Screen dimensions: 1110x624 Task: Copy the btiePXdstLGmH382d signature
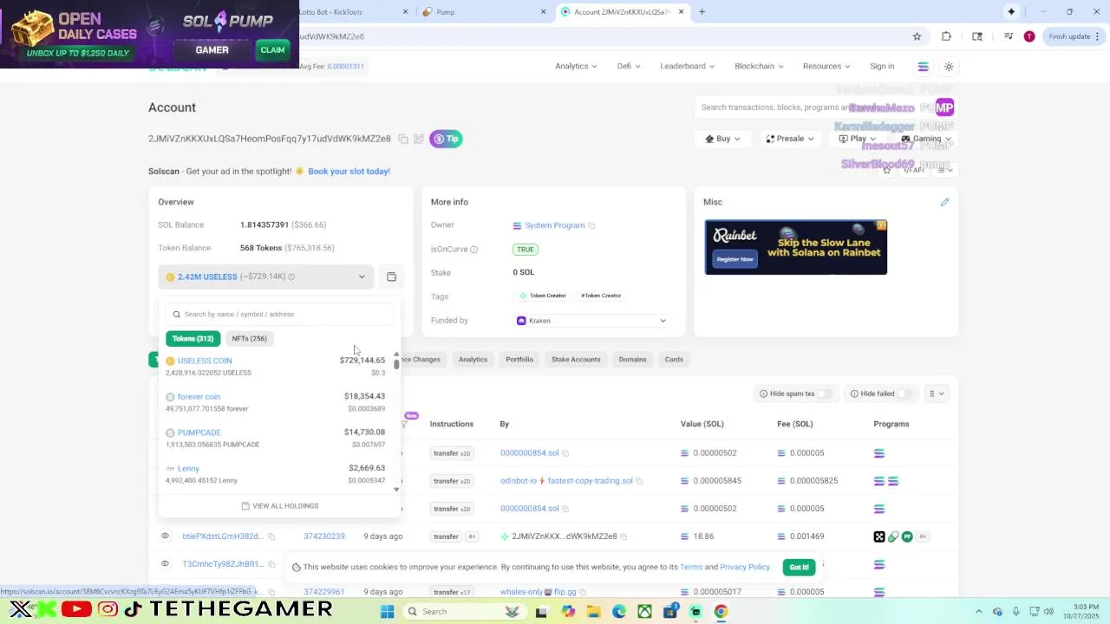[x=271, y=536]
